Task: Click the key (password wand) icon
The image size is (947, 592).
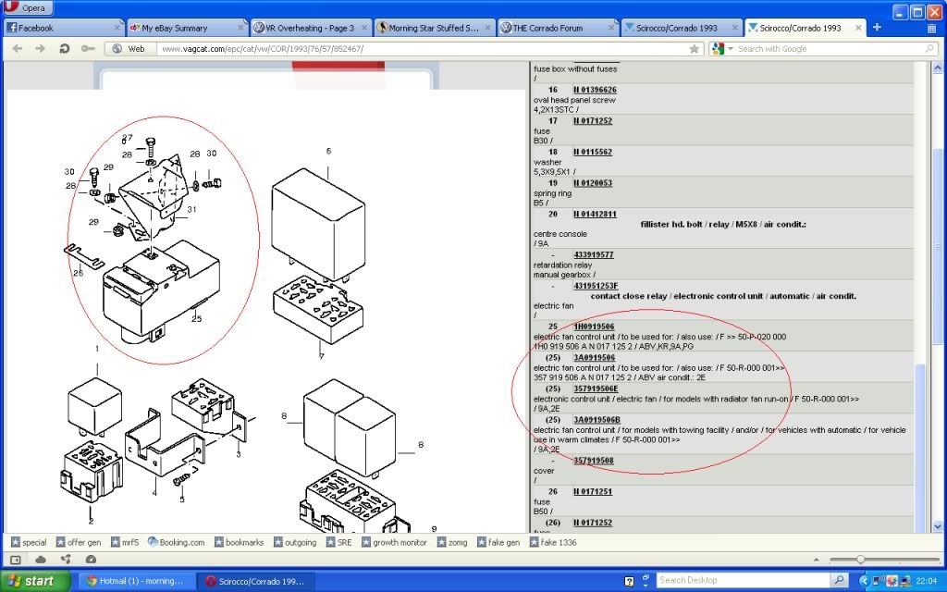Action: (88, 48)
